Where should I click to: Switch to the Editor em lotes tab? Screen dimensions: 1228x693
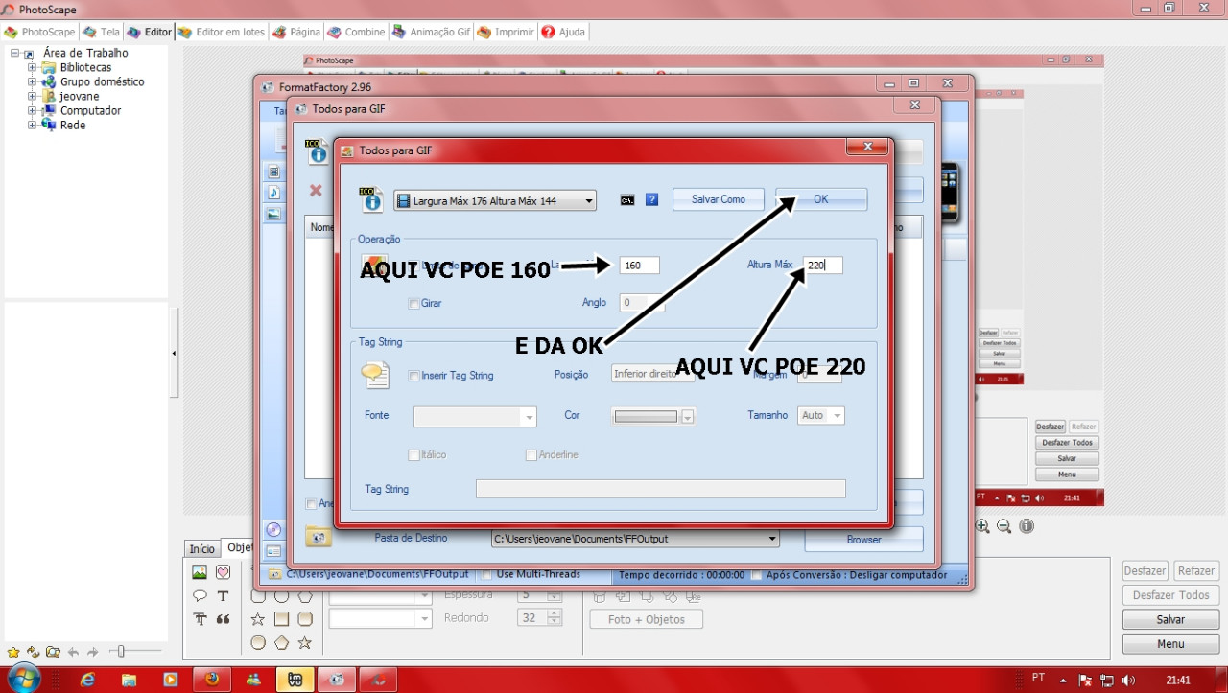click(x=222, y=32)
